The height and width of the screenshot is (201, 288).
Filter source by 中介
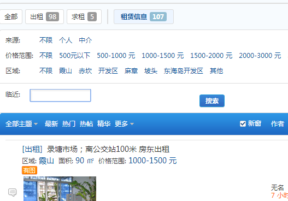tap(85, 40)
